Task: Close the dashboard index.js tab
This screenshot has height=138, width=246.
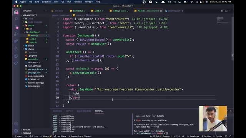Action: coord(161,11)
